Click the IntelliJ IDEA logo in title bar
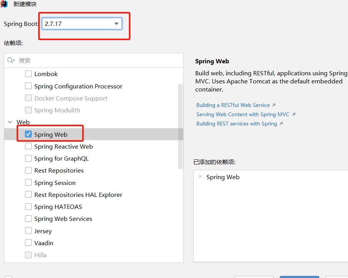Image resolution: width=348 pixels, height=278 pixels. point(4,4)
